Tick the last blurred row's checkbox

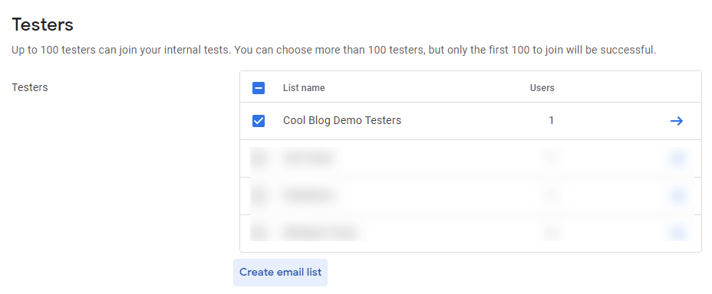[259, 233]
